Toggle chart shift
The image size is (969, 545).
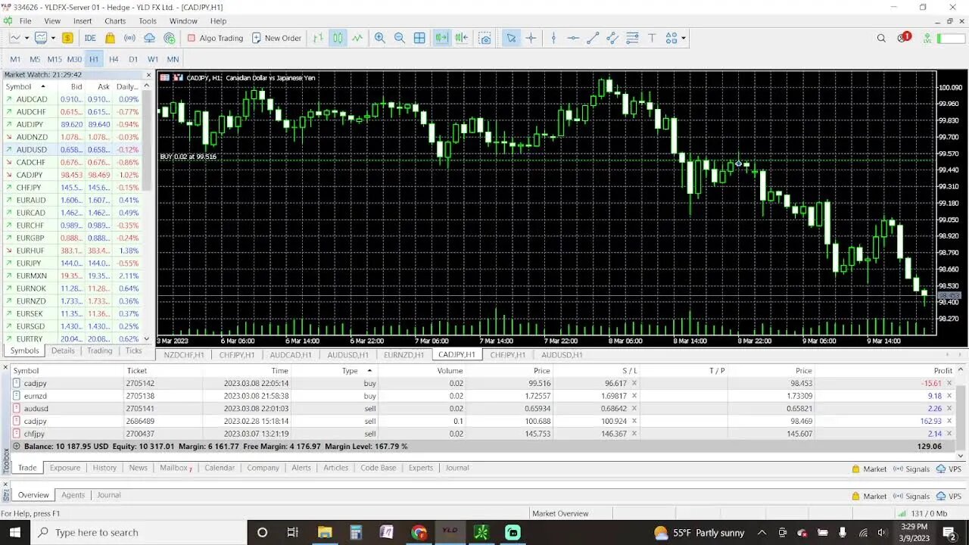(461, 38)
